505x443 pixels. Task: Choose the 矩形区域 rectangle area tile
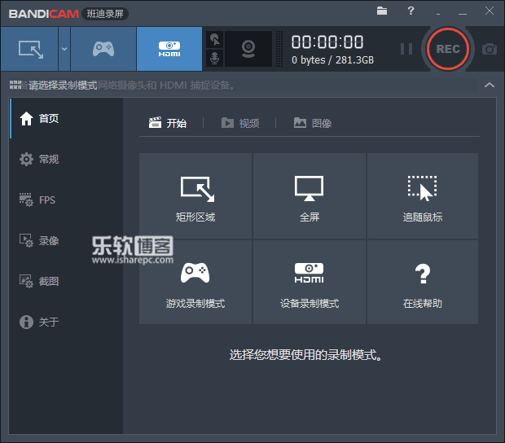click(x=195, y=195)
